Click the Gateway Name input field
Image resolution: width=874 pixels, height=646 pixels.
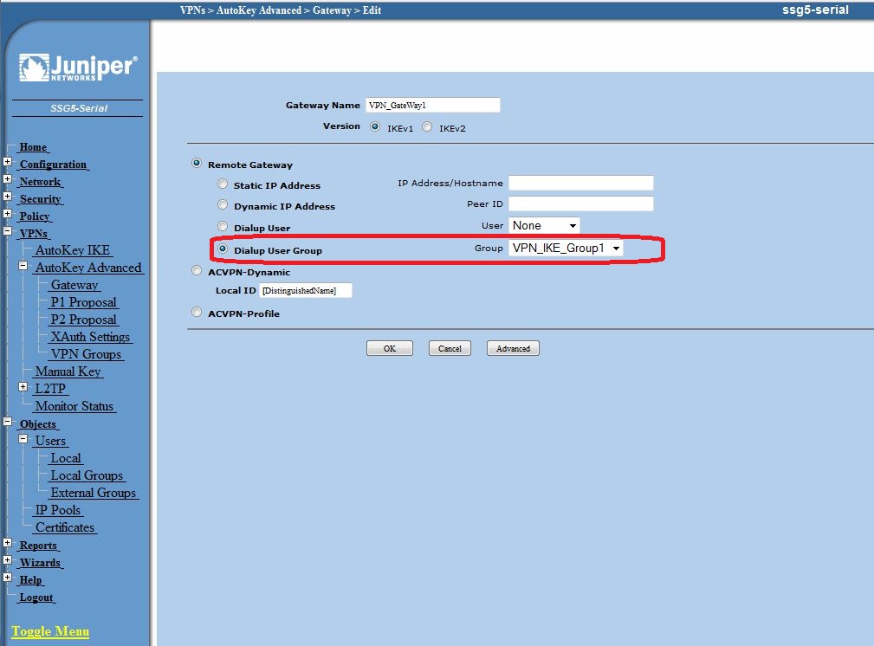(x=433, y=105)
